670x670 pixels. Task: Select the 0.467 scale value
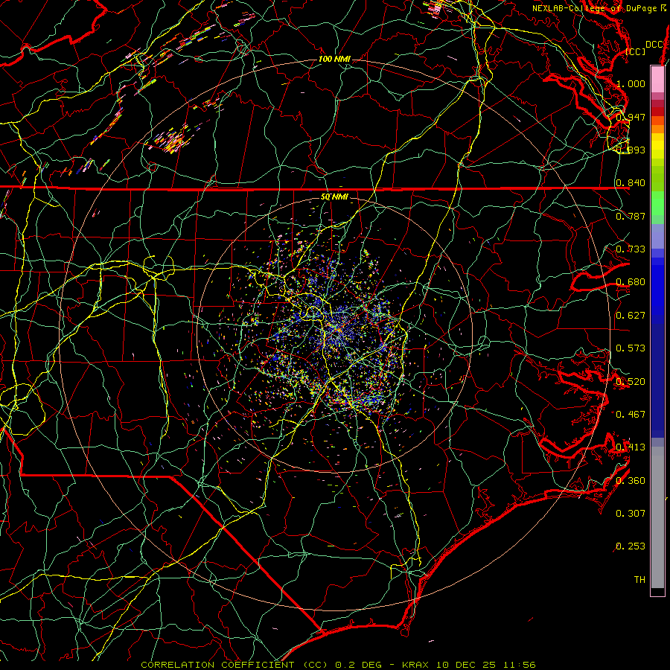631,415
